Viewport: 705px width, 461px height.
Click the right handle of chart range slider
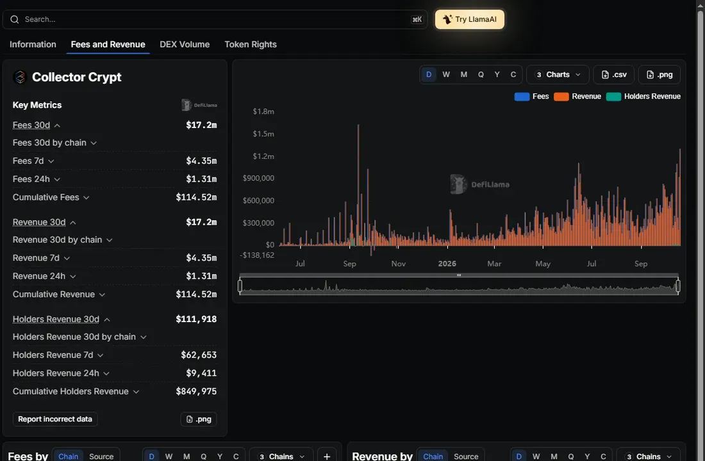[x=678, y=286]
